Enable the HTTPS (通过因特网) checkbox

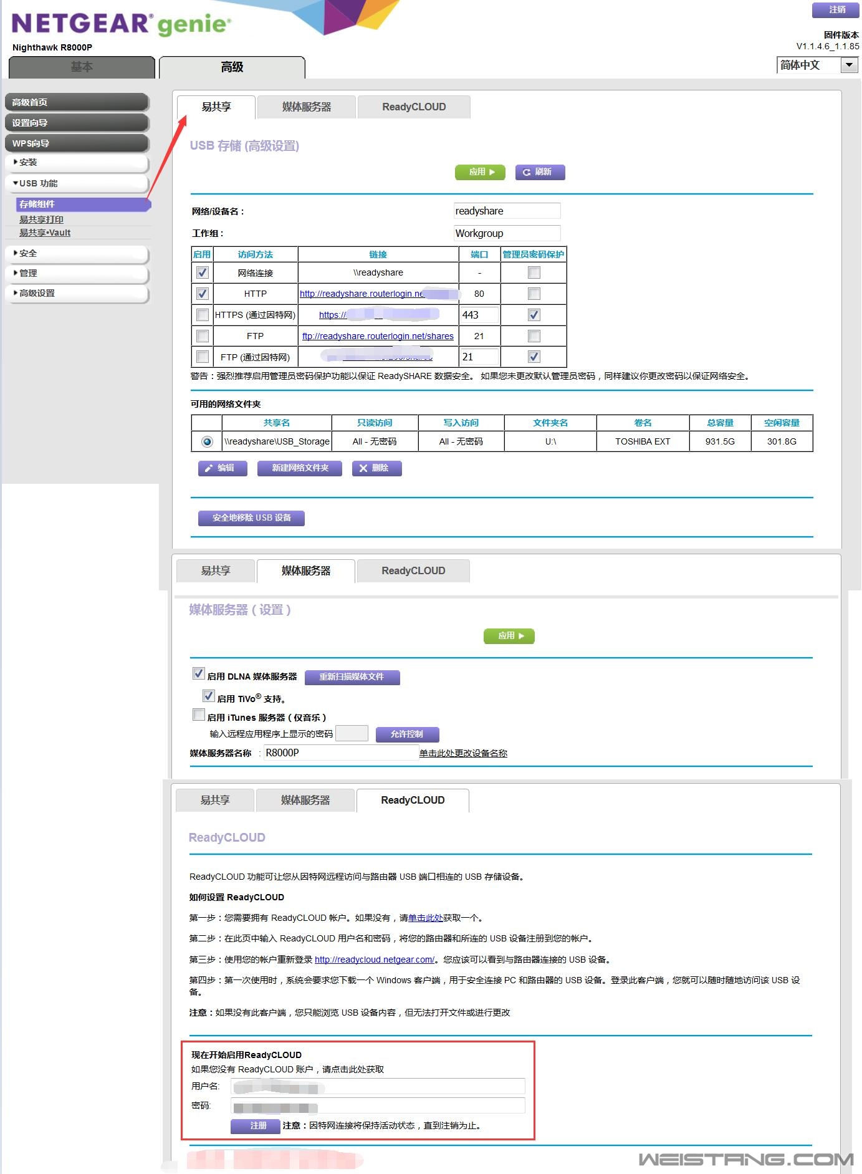202,315
